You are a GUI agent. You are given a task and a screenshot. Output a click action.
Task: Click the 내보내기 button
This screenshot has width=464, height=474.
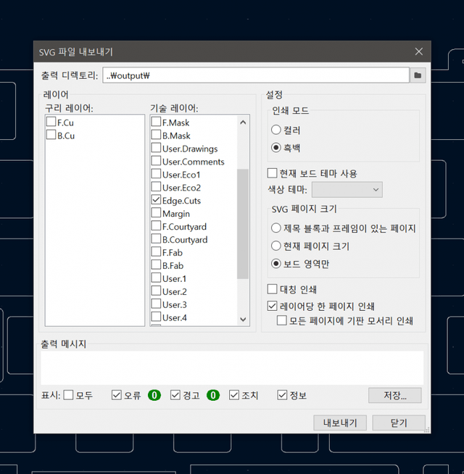[339, 423]
